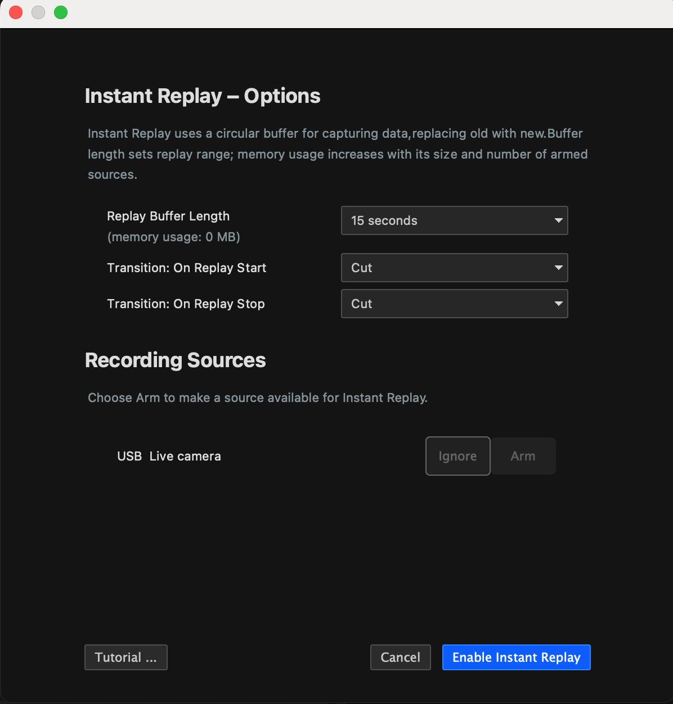The height and width of the screenshot is (704, 673).
Task: Click the gray minimize window button
Action: [38, 12]
